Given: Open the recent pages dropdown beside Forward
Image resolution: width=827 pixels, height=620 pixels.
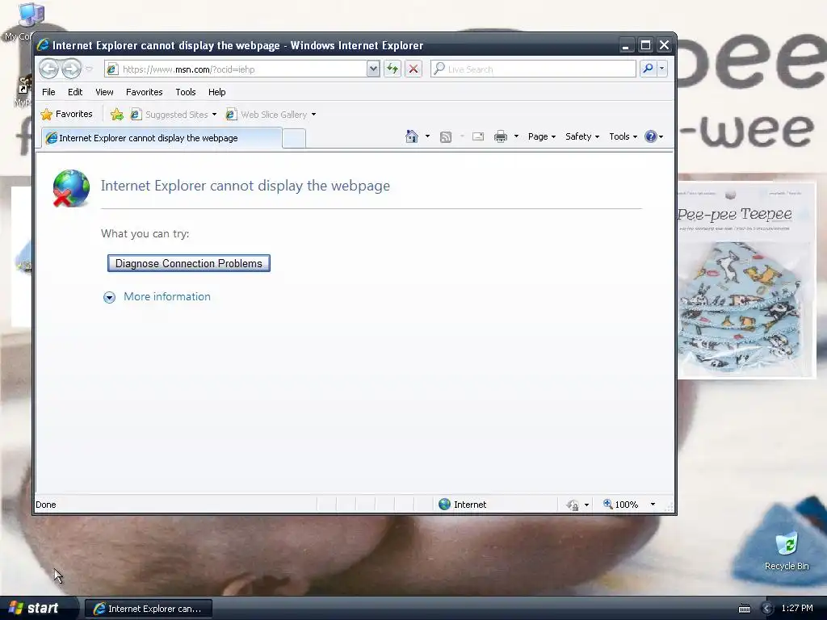Looking at the screenshot, I should tap(89, 69).
